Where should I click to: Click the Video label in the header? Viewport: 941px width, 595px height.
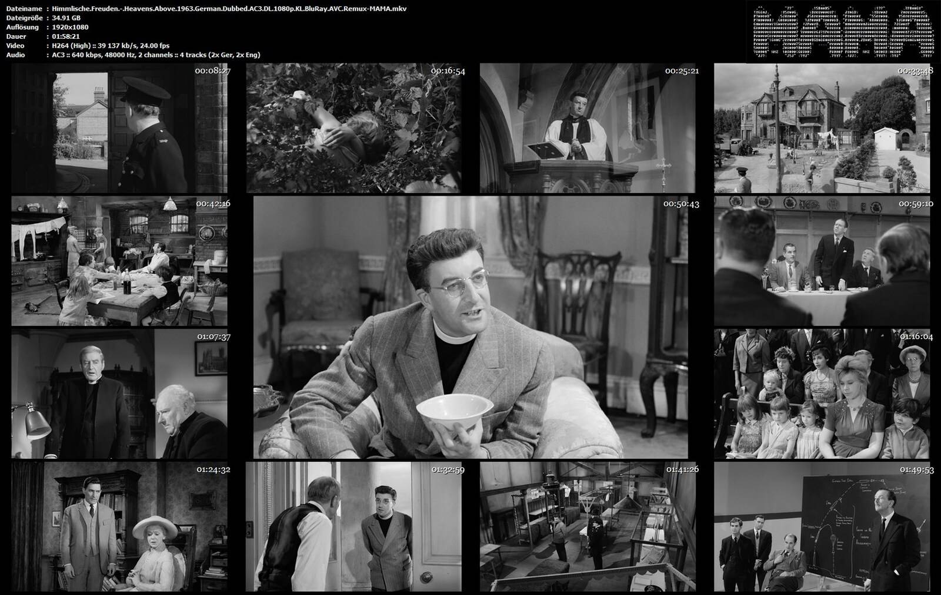(x=15, y=46)
